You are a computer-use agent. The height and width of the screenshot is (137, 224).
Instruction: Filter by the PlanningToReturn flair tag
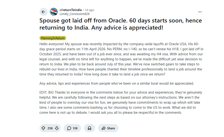53,38
